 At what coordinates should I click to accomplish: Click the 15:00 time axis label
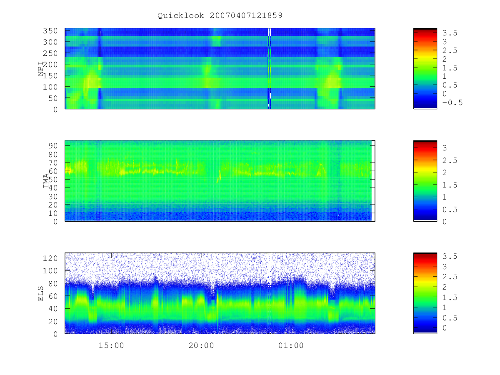[111, 345]
